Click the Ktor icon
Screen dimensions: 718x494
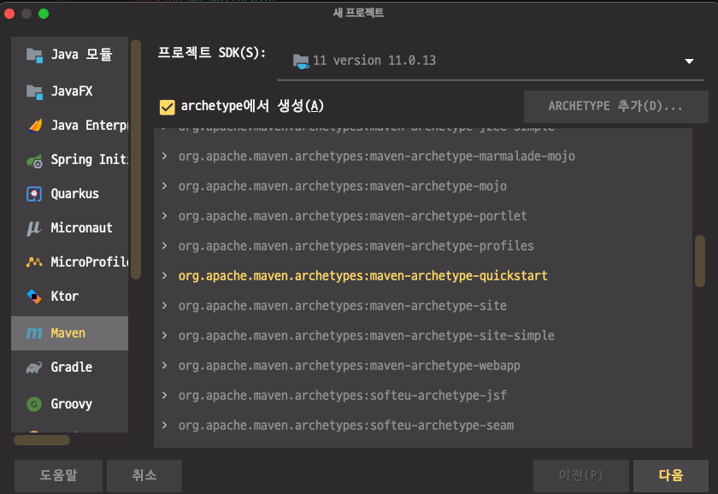click(x=34, y=297)
